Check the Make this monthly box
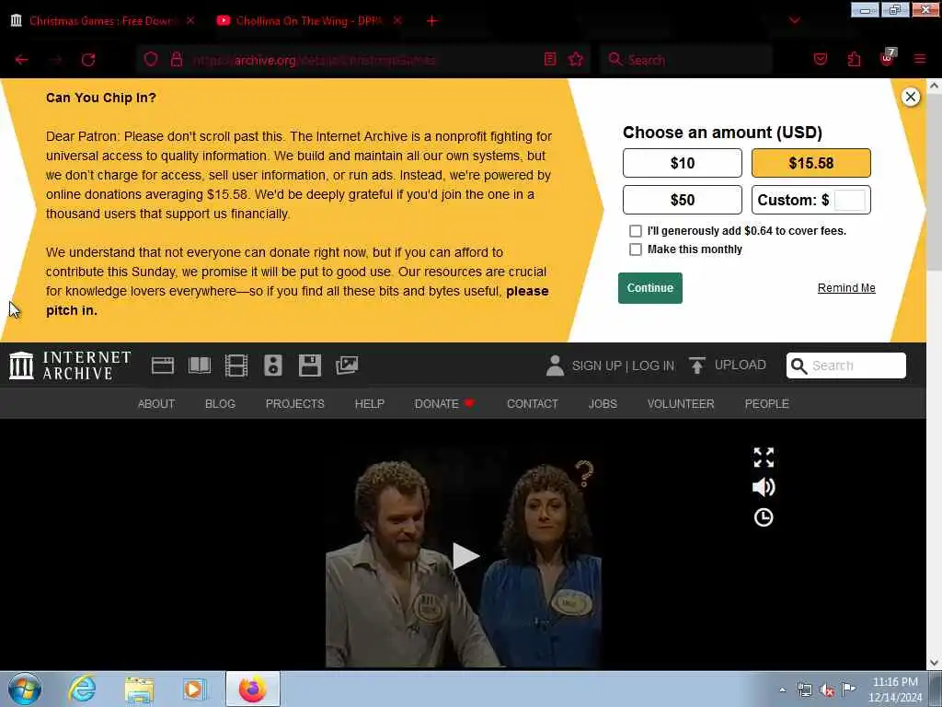The height and width of the screenshot is (707, 942). tap(635, 249)
